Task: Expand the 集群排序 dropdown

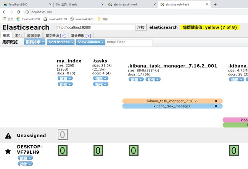Action: pyautogui.click(x=34, y=42)
